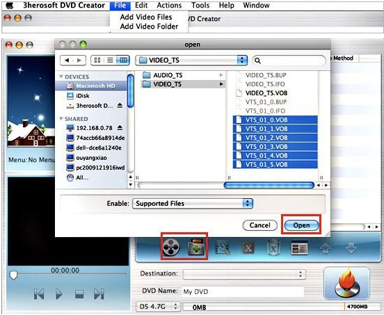Go forward in the open dialog
This screenshot has width=384, height=315.
coord(79,60)
